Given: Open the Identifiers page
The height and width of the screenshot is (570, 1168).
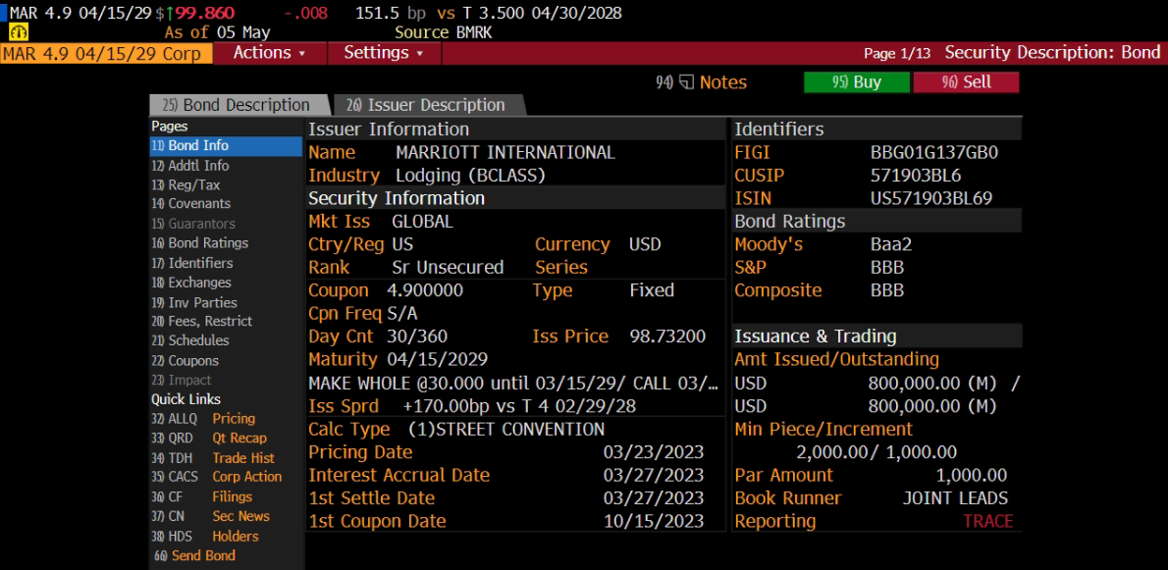Looking at the screenshot, I should click(192, 263).
